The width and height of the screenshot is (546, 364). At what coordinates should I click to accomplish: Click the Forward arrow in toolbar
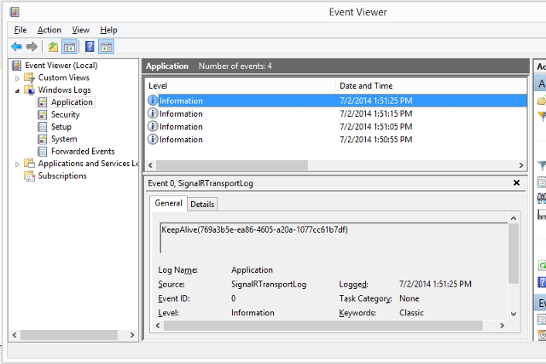click(x=32, y=46)
